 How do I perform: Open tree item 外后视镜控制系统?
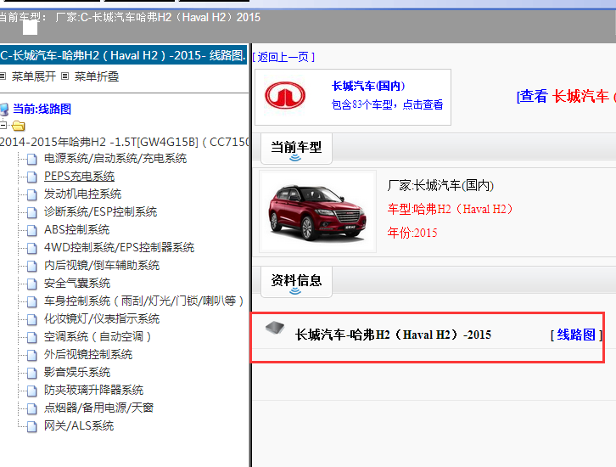point(88,354)
